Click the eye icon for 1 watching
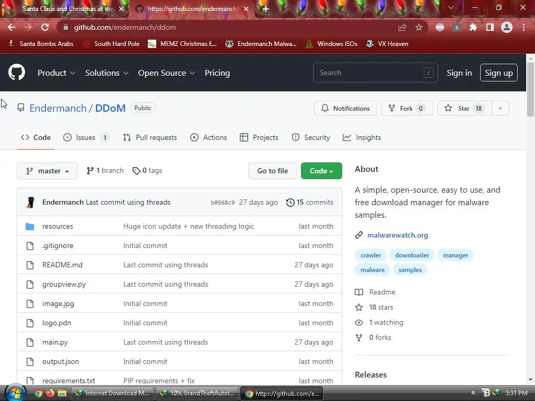 coord(359,323)
